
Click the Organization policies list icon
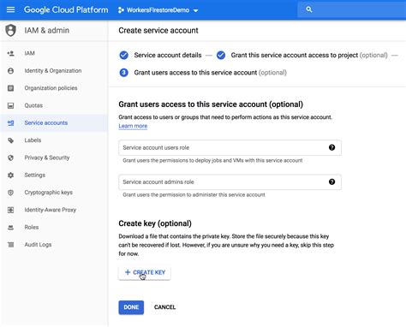pyautogui.click(x=11, y=88)
